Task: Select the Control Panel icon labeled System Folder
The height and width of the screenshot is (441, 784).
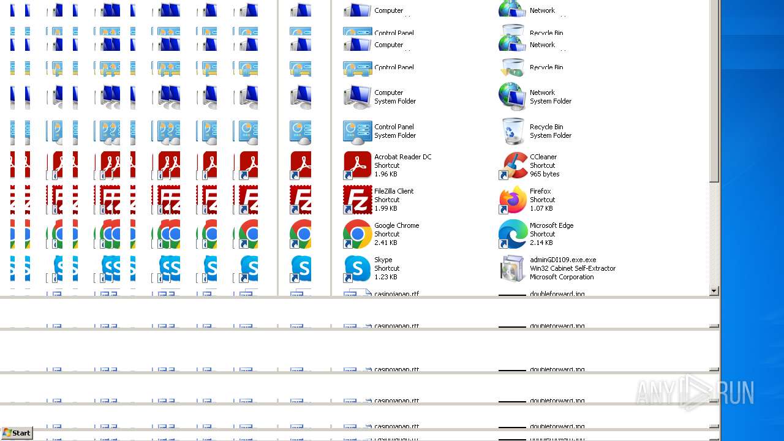Action: coord(358,131)
